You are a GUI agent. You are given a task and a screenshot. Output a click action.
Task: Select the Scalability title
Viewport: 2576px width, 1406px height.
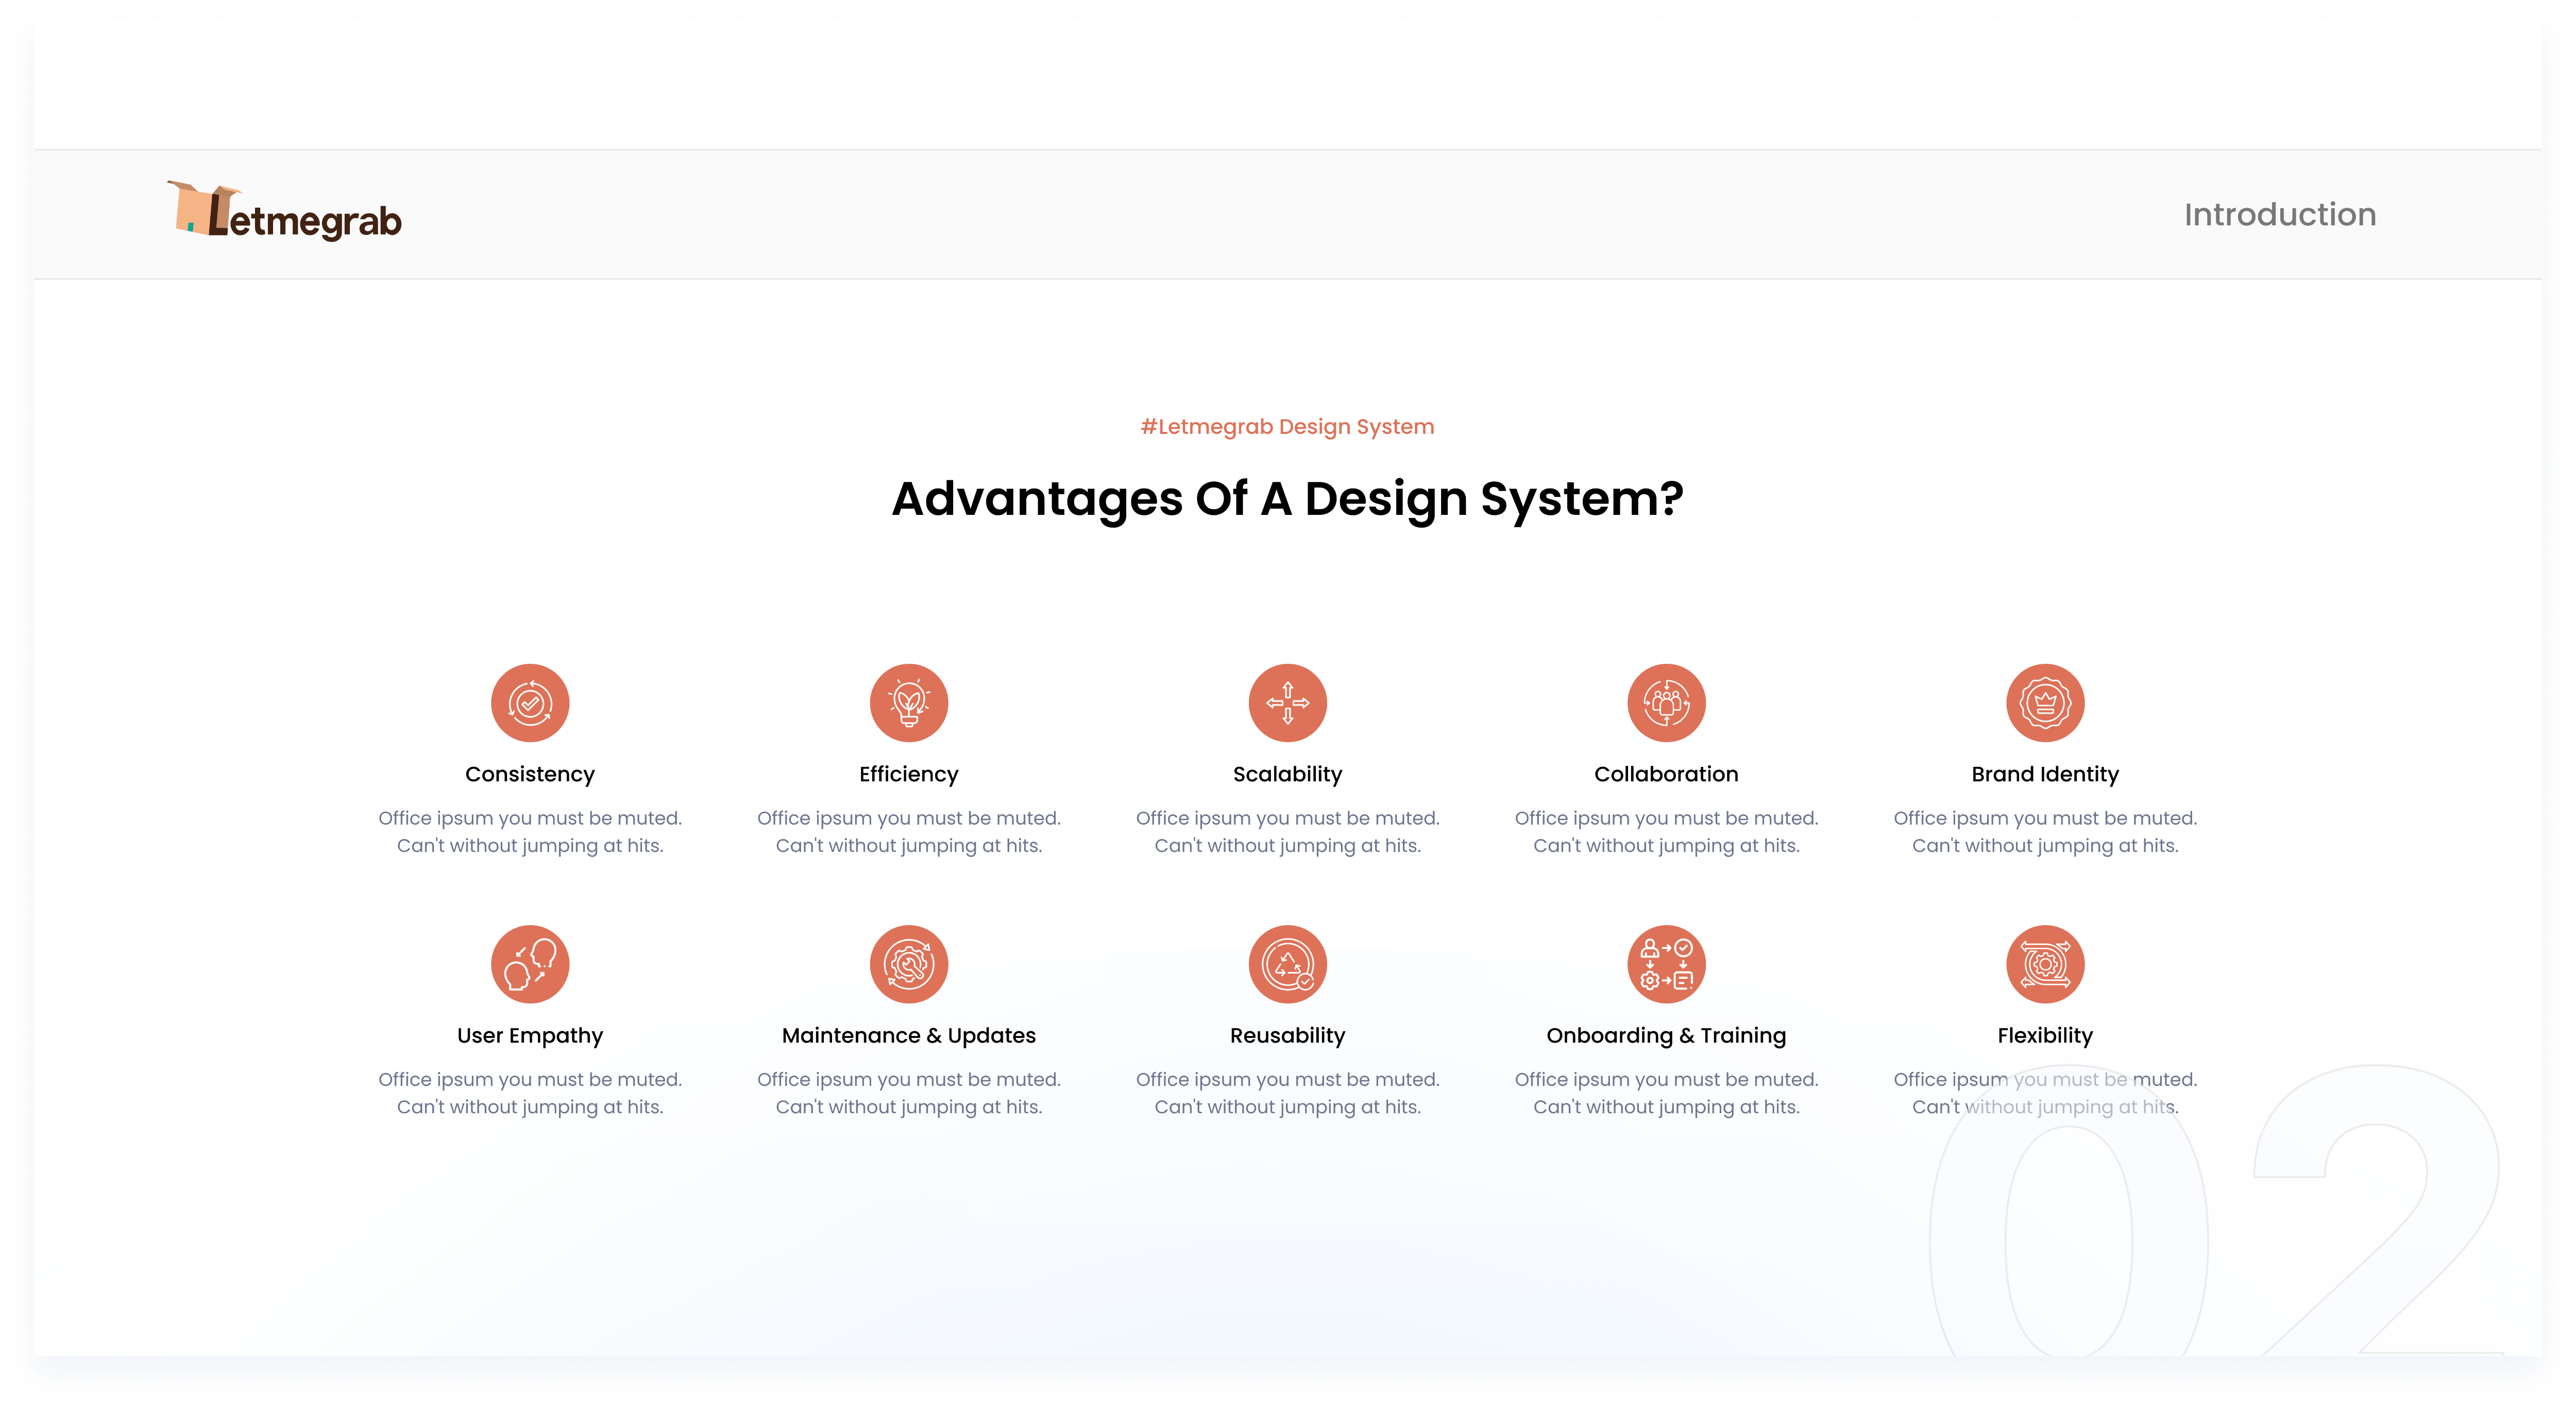tap(1288, 774)
